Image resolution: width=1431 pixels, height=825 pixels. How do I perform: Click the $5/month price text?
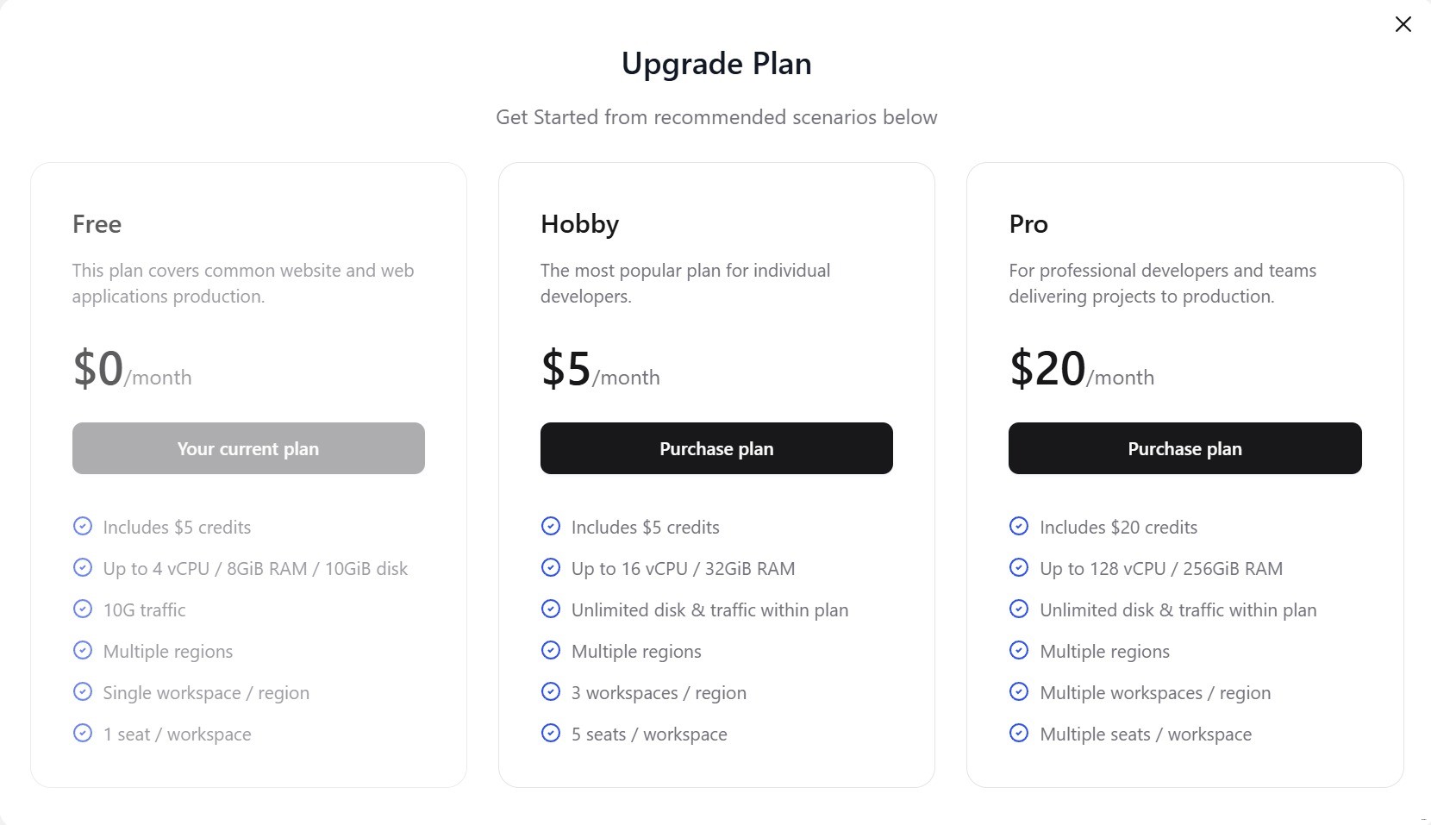600,370
